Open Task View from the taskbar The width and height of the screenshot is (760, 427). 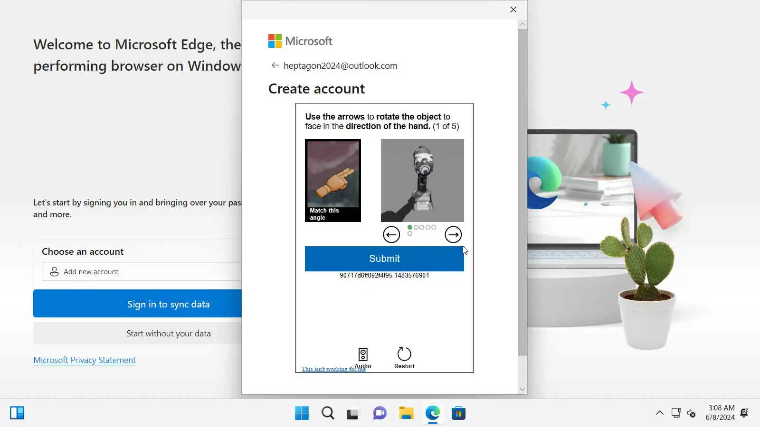tap(352, 413)
